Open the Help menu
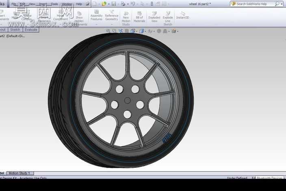 pos(79,4)
